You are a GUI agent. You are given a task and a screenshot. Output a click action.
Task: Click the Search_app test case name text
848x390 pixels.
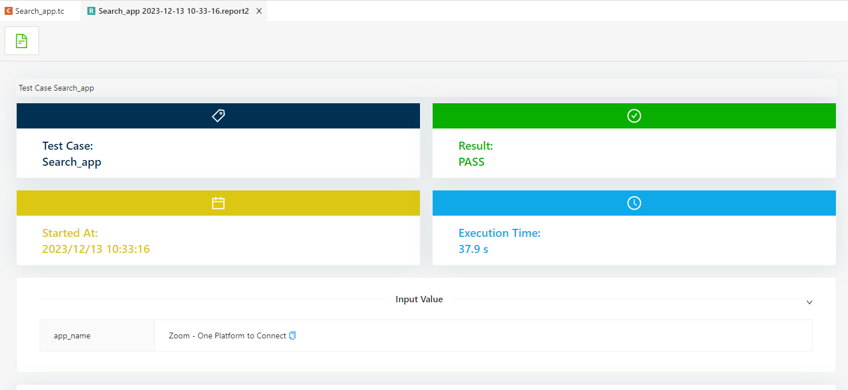point(72,162)
